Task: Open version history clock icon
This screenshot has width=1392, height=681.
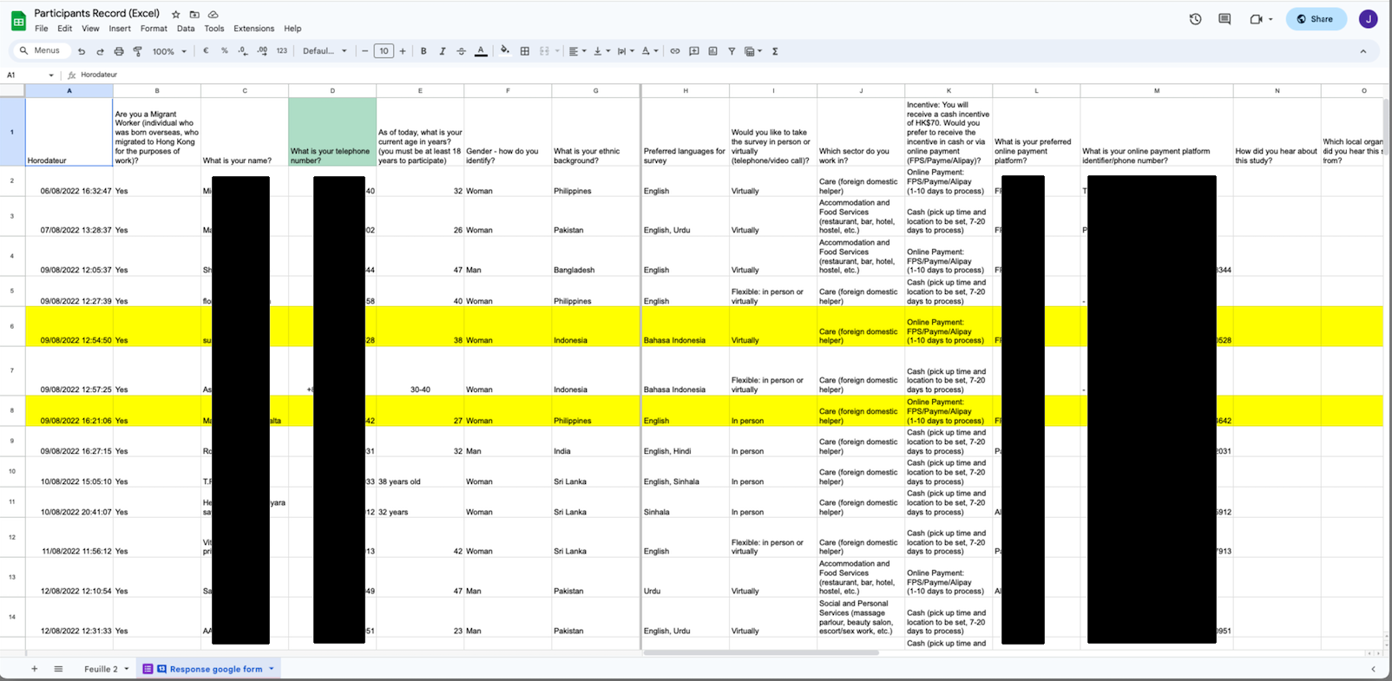Action: (1195, 19)
